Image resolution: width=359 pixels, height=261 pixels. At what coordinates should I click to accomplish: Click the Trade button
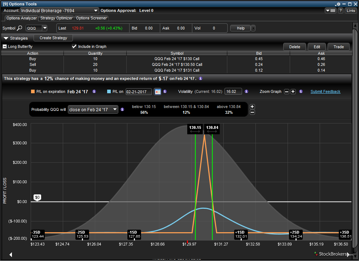tap(339, 47)
